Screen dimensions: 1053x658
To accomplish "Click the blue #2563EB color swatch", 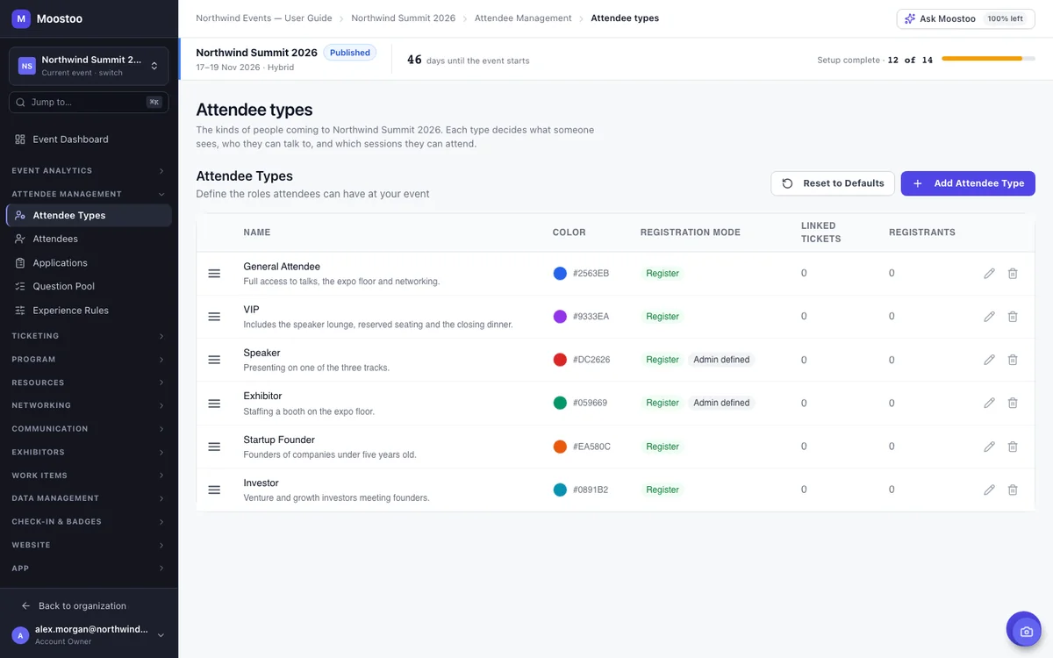I will pyautogui.click(x=560, y=273).
